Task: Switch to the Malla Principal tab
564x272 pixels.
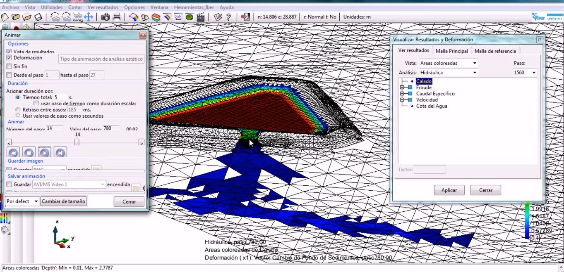Action: pyautogui.click(x=451, y=51)
